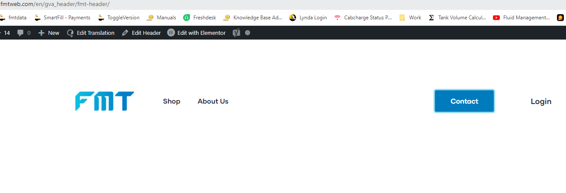Click Edit Translation in admin bar
Image resolution: width=566 pixels, height=193 pixels.
click(95, 33)
